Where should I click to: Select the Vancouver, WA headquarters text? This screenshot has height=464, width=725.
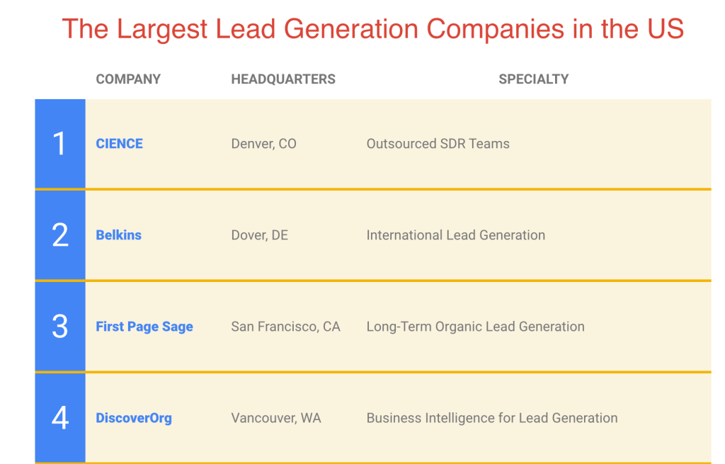(x=276, y=418)
